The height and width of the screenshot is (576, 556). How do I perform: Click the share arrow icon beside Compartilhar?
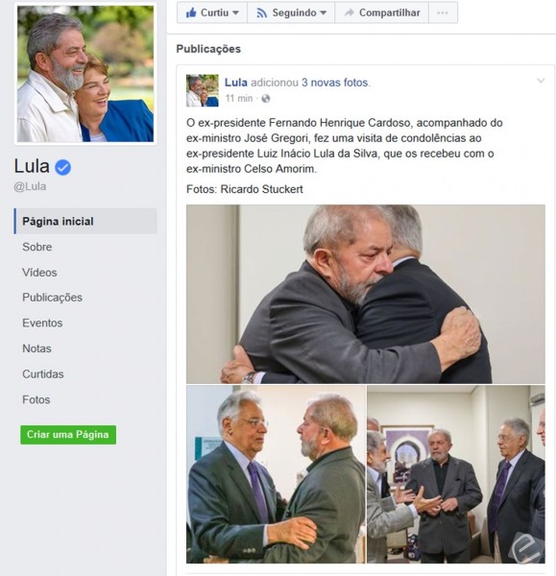(x=350, y=12)
